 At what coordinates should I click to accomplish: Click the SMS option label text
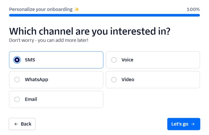30,60
